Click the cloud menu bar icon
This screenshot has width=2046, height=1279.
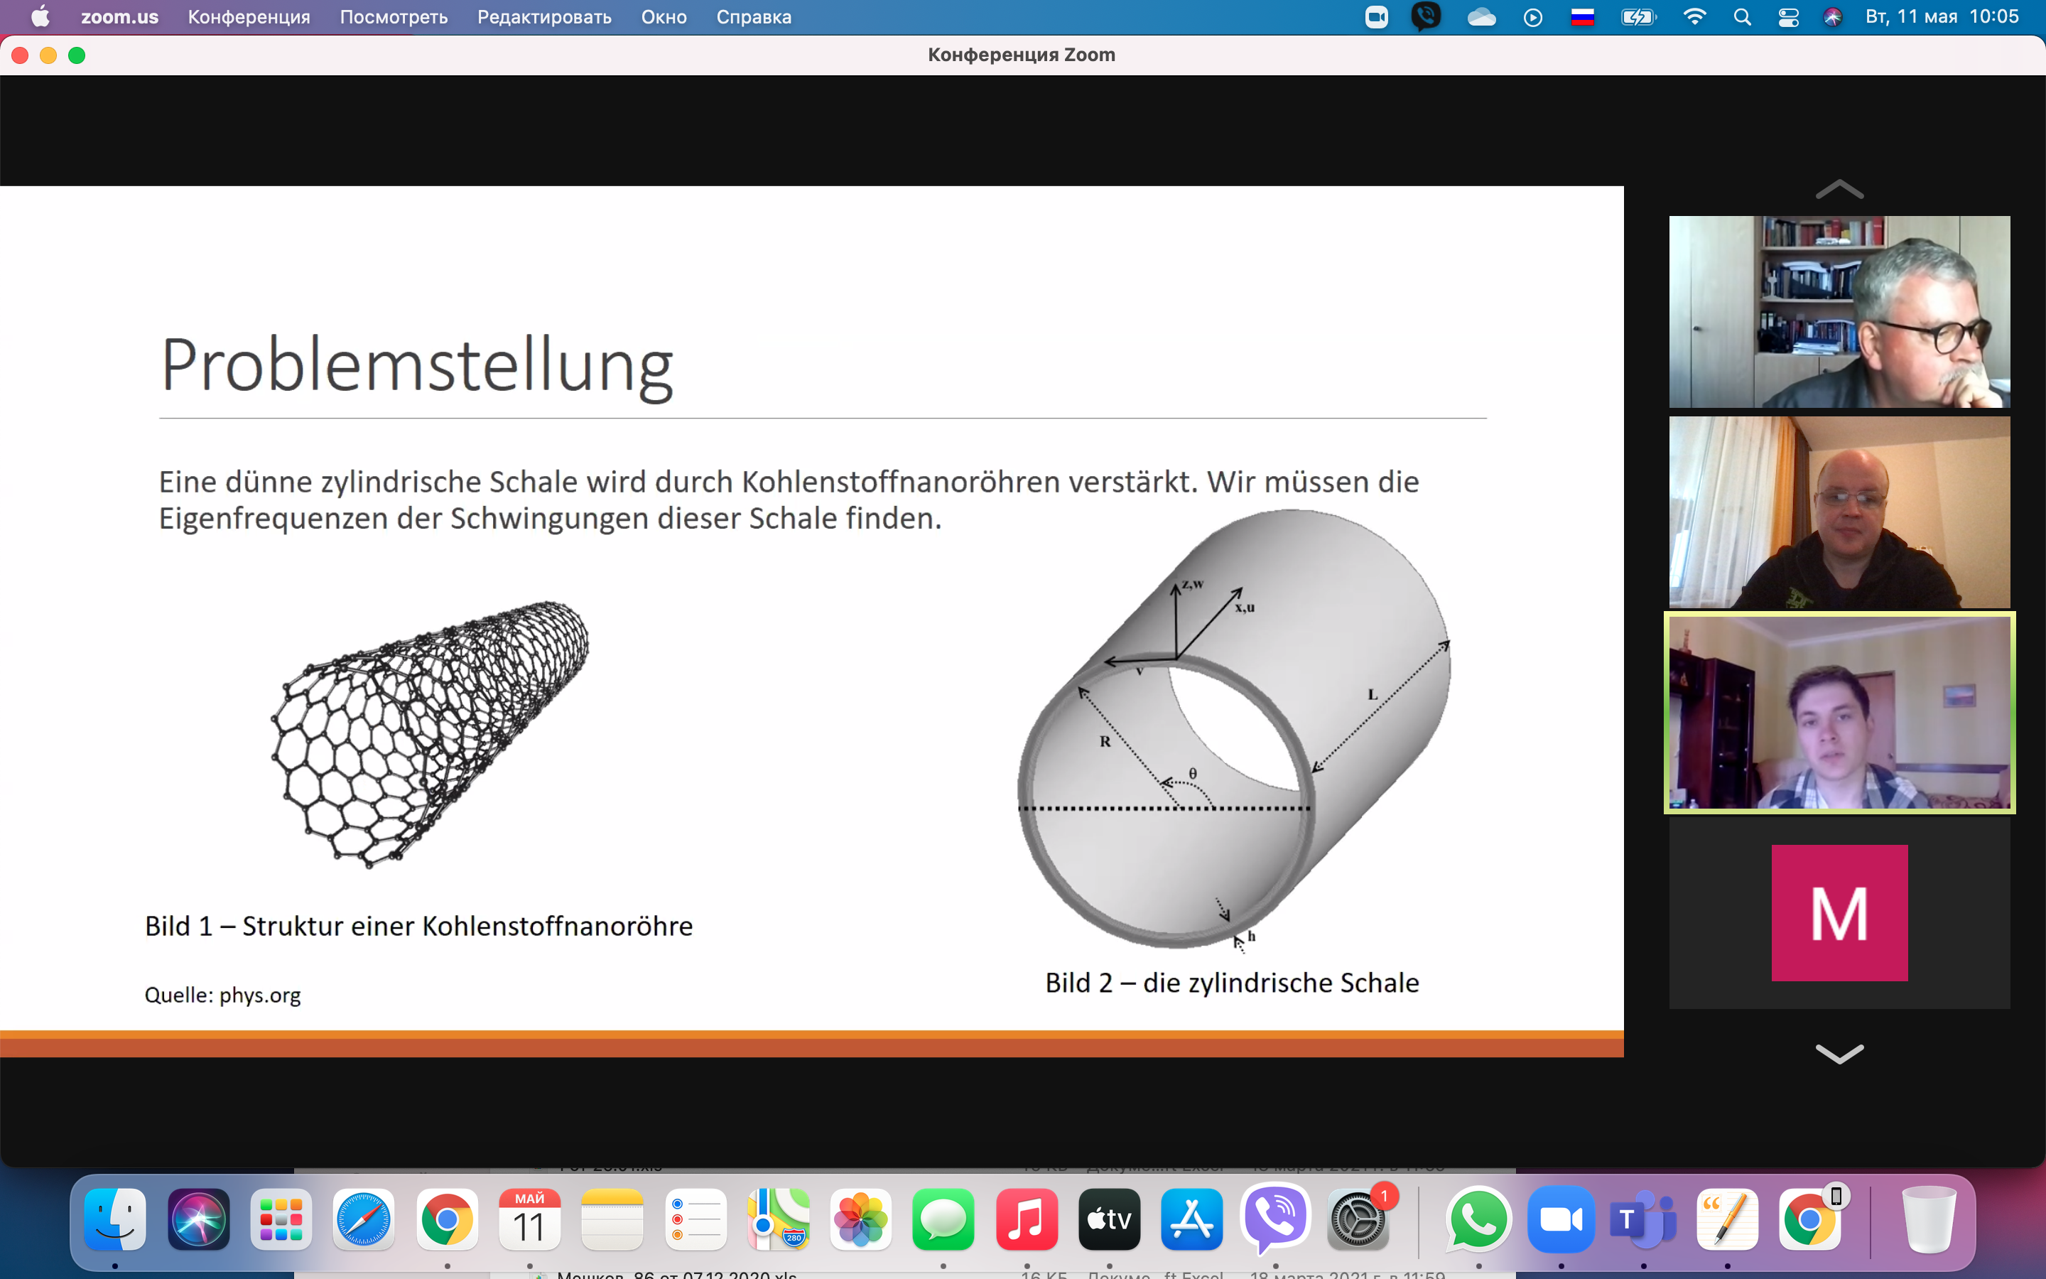(1481, 17)
